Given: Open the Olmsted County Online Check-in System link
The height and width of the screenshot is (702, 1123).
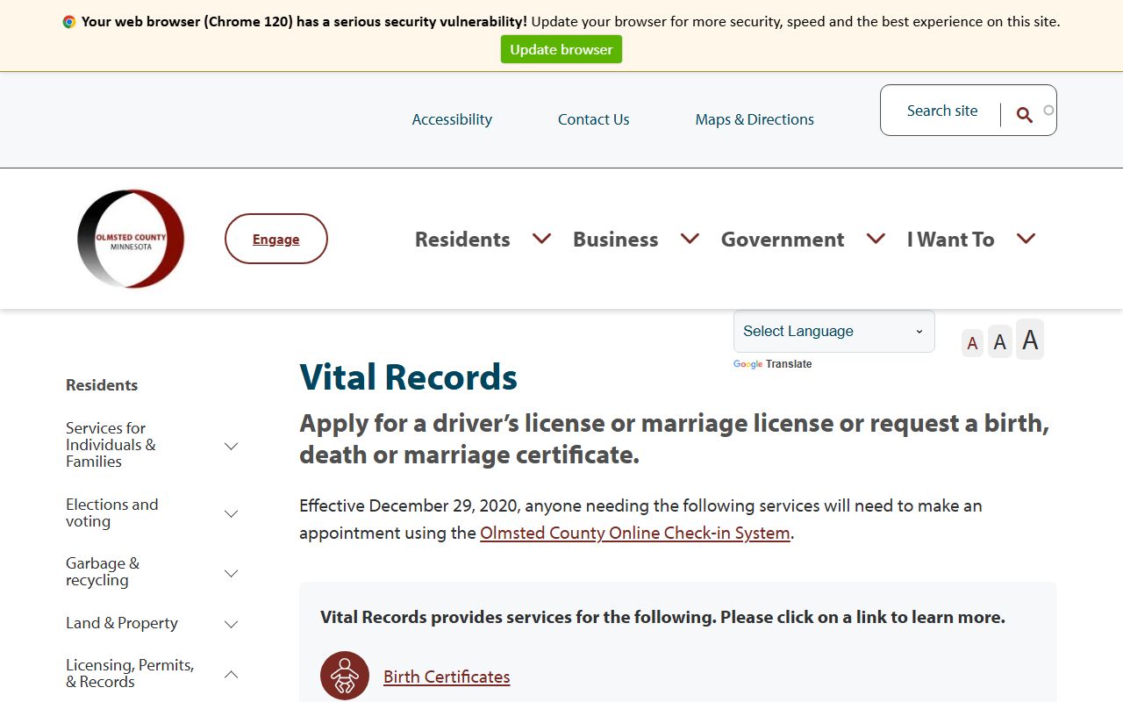Looking at the screenshot, I should pyautogui.click(x=635, y=533).
